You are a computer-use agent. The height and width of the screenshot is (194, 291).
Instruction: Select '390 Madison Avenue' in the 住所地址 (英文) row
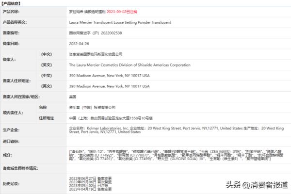(x=87, y=86)
